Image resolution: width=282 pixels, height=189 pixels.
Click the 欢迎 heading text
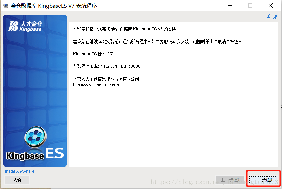tap(272, 17)
